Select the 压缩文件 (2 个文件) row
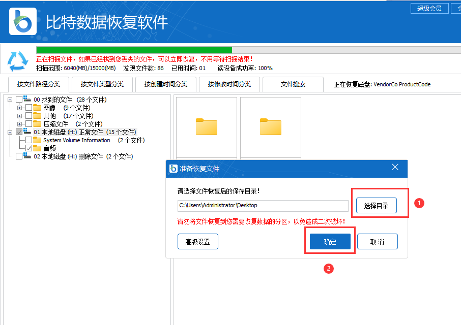461x325 pixels. tap(73, 124)
